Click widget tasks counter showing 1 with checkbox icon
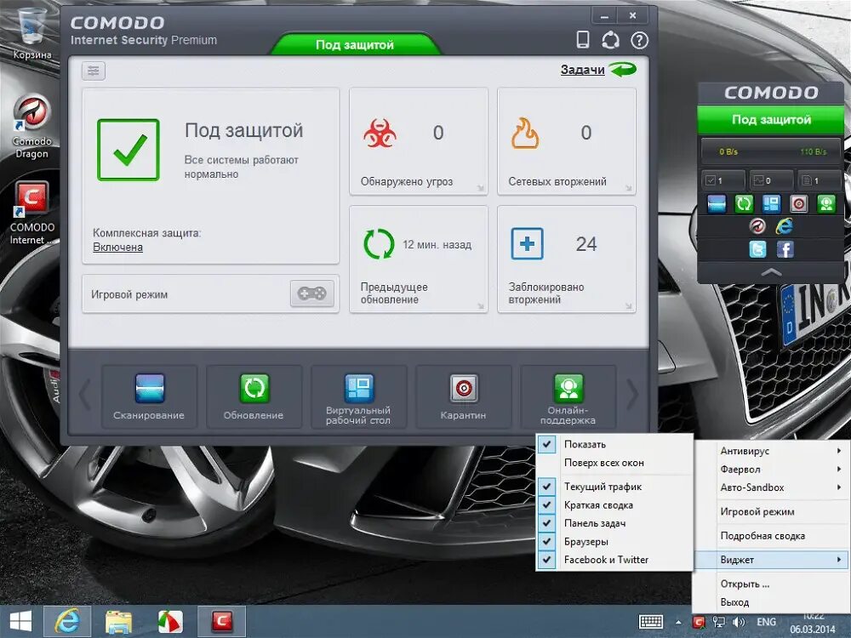The image size is (851, 638). coord(722,180)
